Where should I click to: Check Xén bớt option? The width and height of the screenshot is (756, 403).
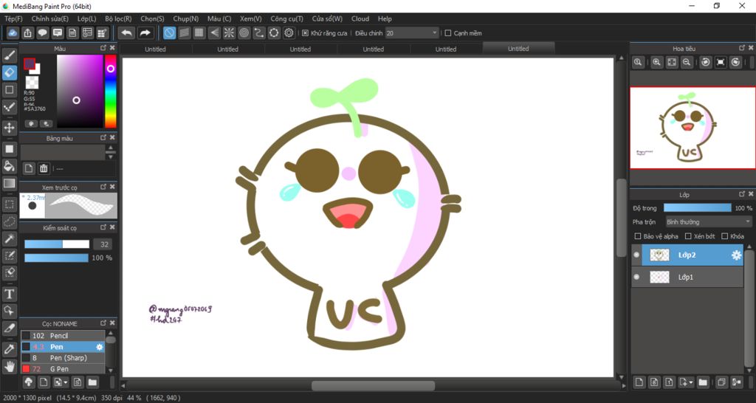[x=689, y=236]
